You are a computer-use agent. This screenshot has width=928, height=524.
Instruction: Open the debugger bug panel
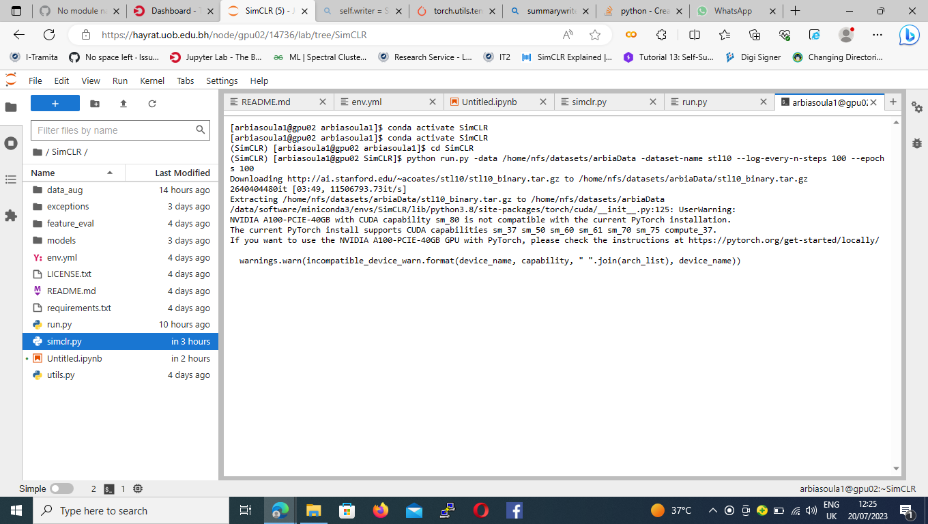tap(918, 144)
